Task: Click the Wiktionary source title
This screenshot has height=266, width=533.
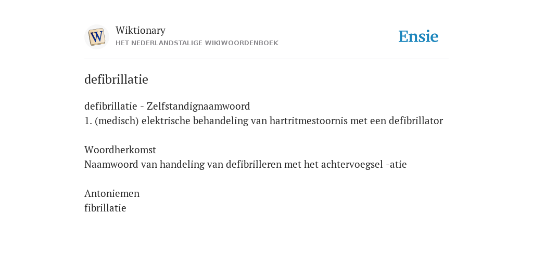Action: coord(141,30)
